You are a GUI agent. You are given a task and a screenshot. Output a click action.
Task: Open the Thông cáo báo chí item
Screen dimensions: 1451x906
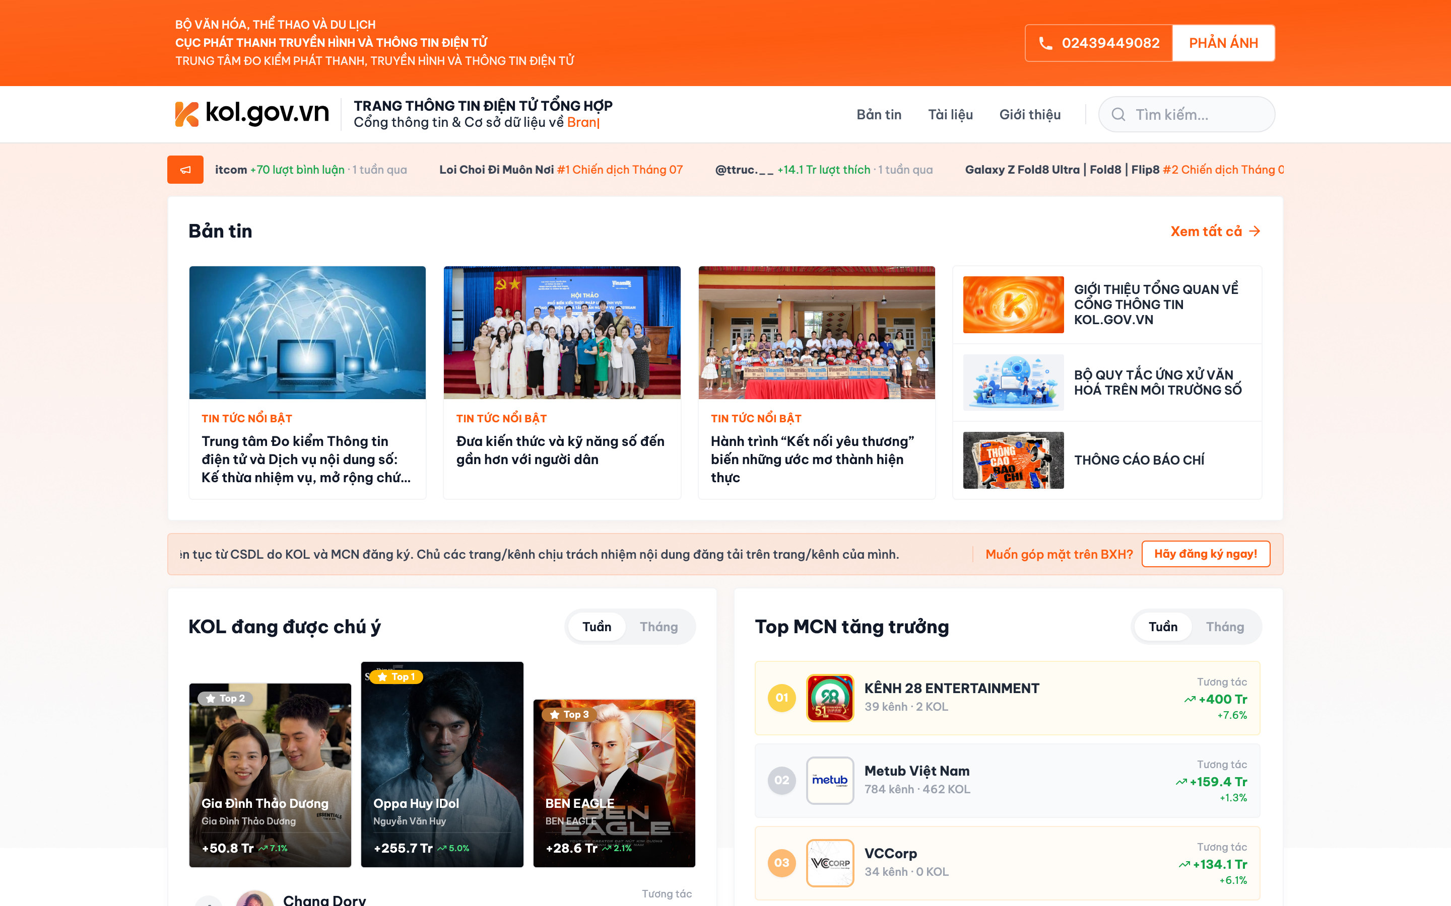pos(1107,460)
